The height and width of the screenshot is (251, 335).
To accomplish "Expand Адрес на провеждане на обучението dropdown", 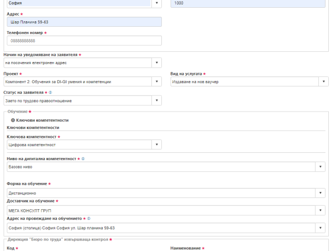I will pos(320,228).
